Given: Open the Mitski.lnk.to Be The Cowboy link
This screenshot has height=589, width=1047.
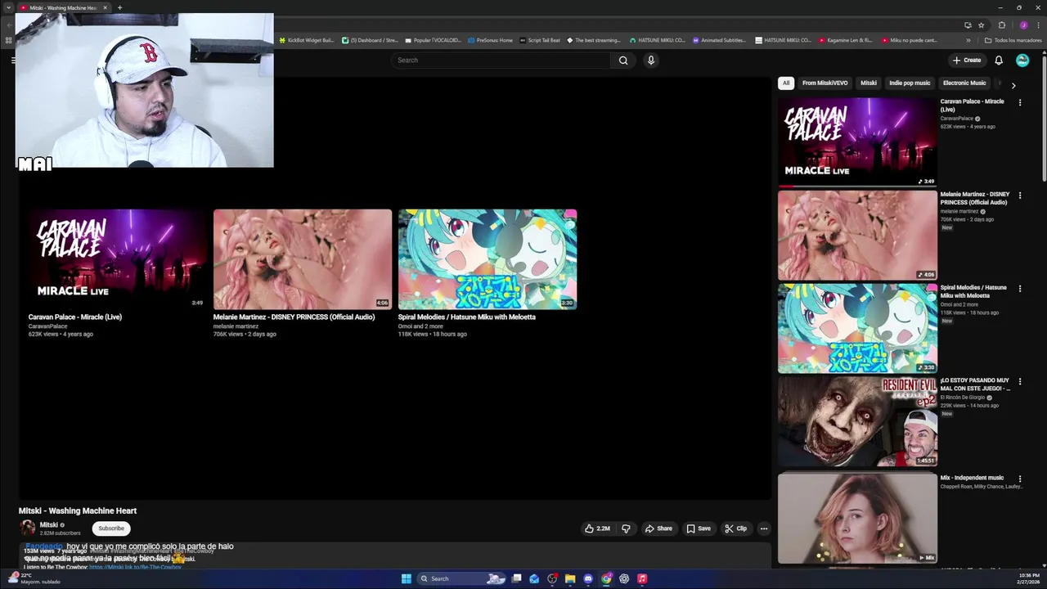Looking at the screenshot, I should pos(135,568).
